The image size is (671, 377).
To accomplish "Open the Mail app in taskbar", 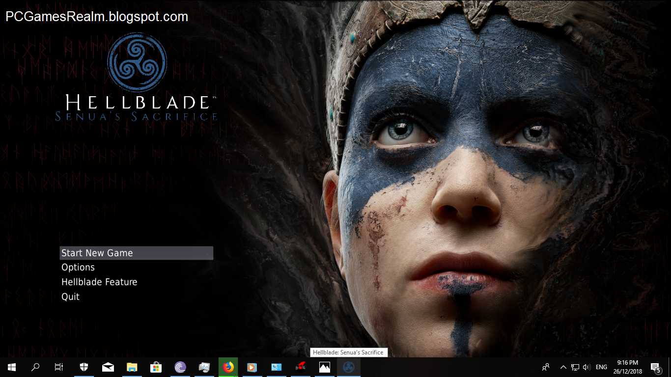I will [x=108, y=367].
